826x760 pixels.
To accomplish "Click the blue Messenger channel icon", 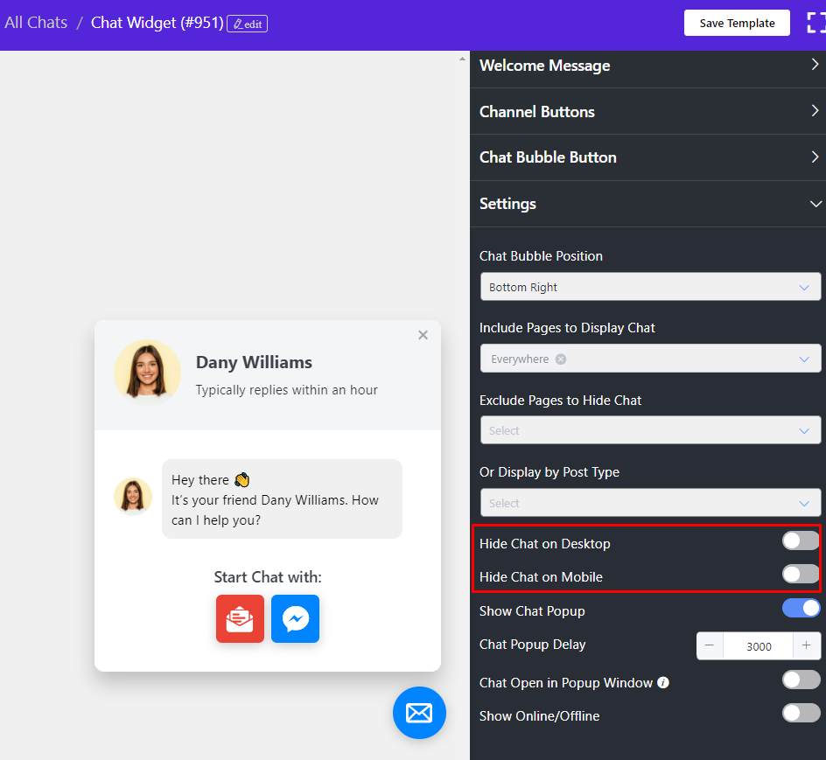I will point(296,618).
